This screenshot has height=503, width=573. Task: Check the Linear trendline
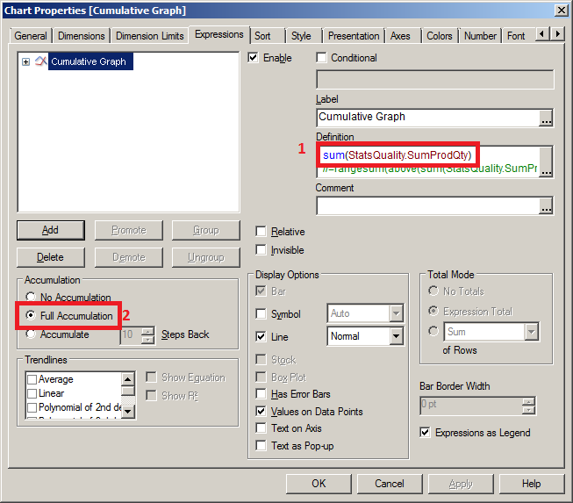[32, 393]
